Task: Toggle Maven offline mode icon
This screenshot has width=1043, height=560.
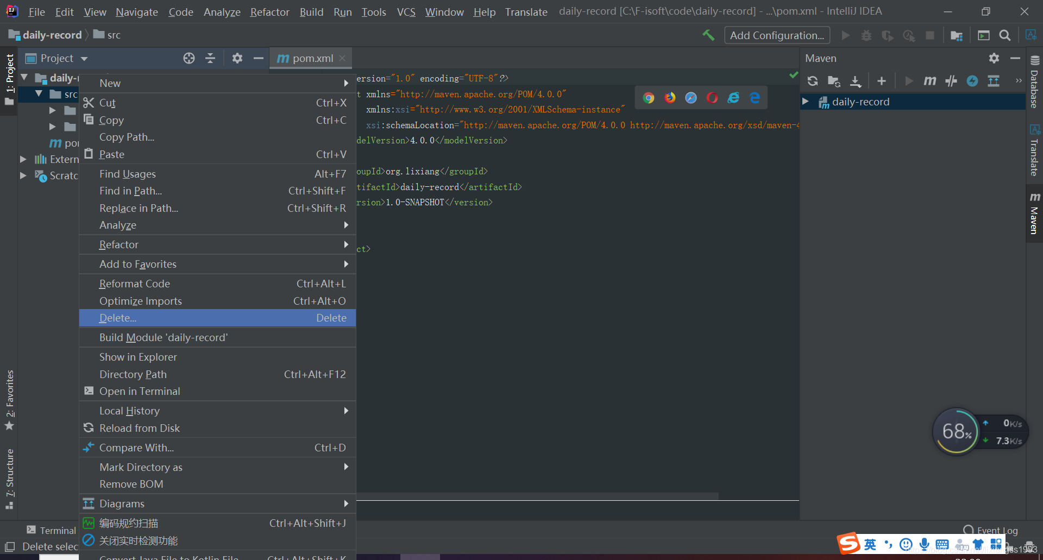Action: pos(972,81)
